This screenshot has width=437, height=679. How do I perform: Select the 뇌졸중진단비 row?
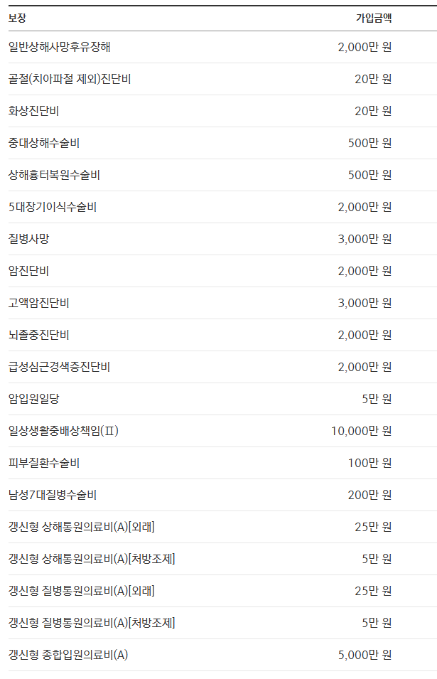coord(222,335)
